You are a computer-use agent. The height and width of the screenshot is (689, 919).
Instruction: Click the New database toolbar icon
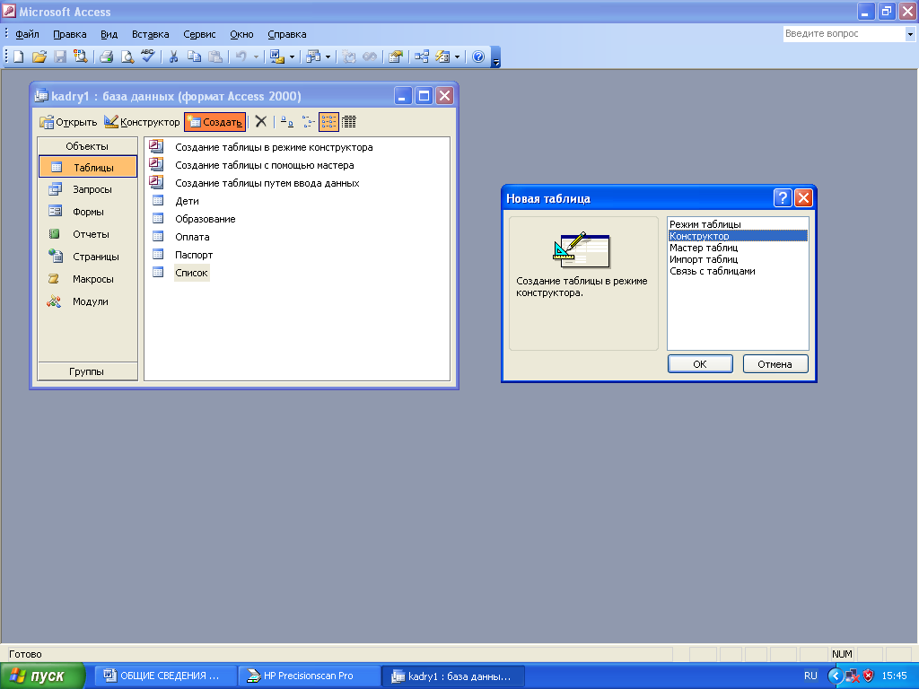[x=19, y=57]
